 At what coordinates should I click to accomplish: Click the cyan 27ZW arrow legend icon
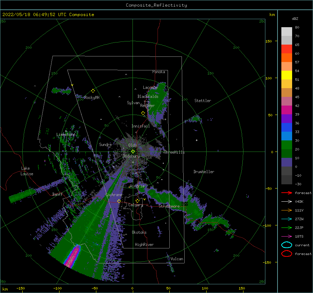tap(287, 219)
